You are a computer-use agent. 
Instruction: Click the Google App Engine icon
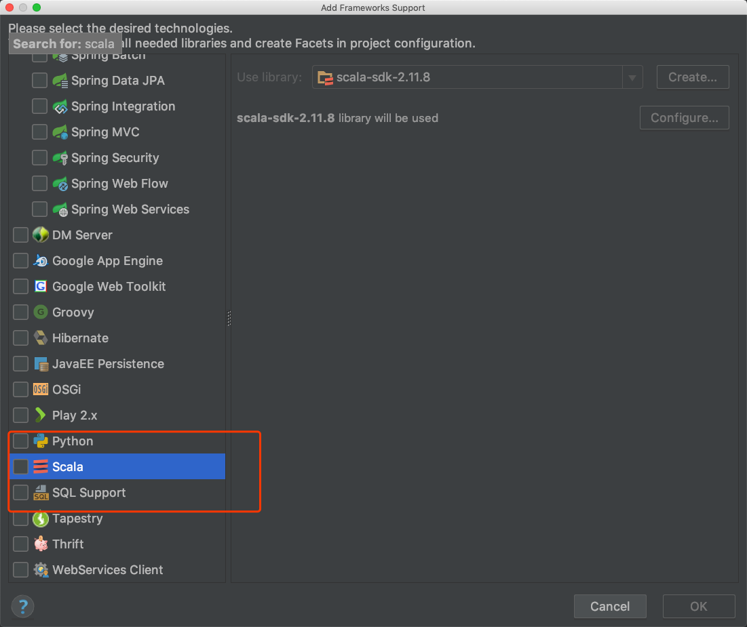pyautogui.click(x=41, y=260)
